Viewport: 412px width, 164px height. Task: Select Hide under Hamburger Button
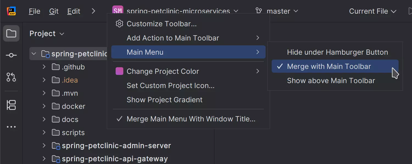[x=337, y=52]
